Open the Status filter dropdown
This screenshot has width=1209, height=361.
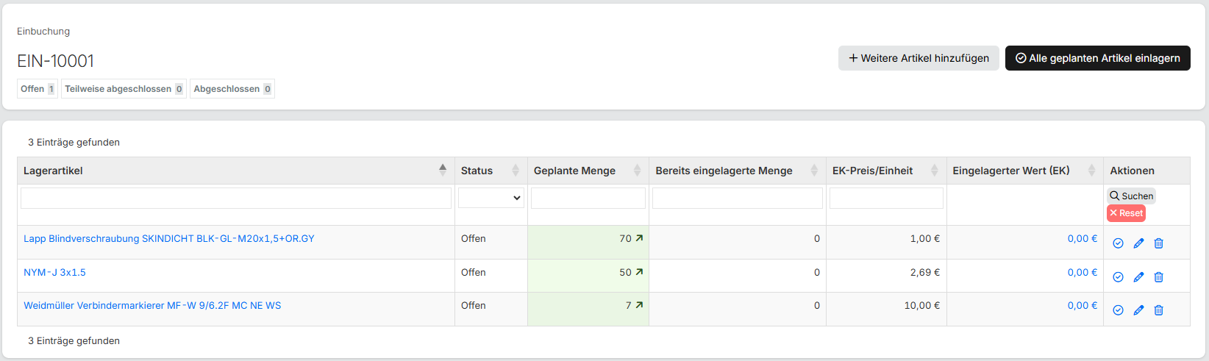(491, 198)
